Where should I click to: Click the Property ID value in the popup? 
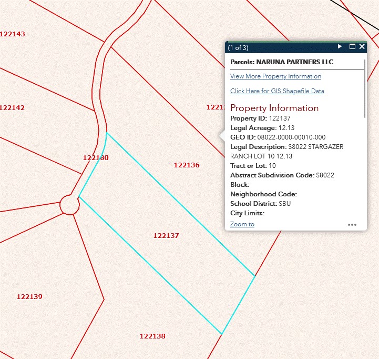click(279, 118)
